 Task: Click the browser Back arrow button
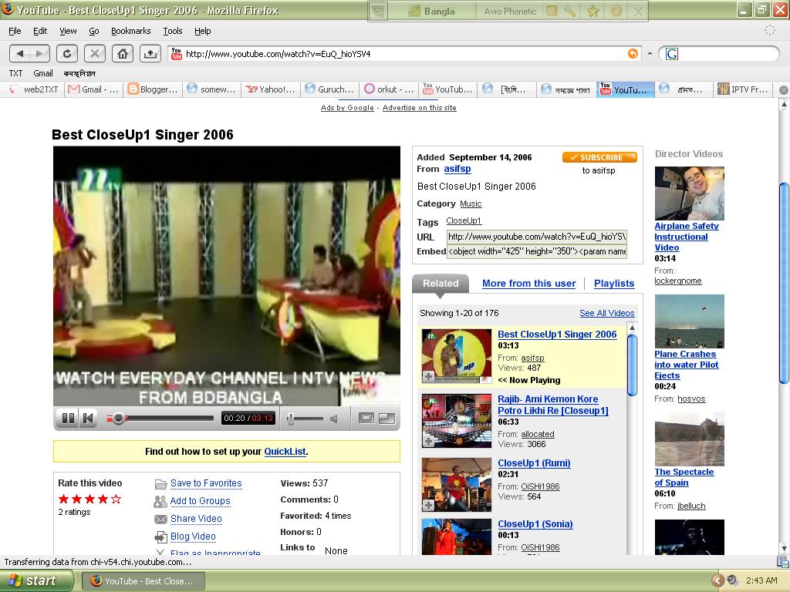[20, 53]
